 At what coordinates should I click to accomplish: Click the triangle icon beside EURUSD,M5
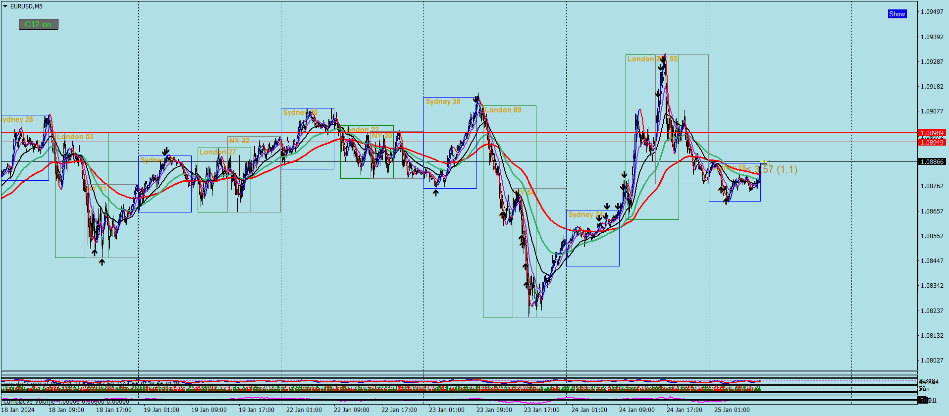tap(5, 6)
